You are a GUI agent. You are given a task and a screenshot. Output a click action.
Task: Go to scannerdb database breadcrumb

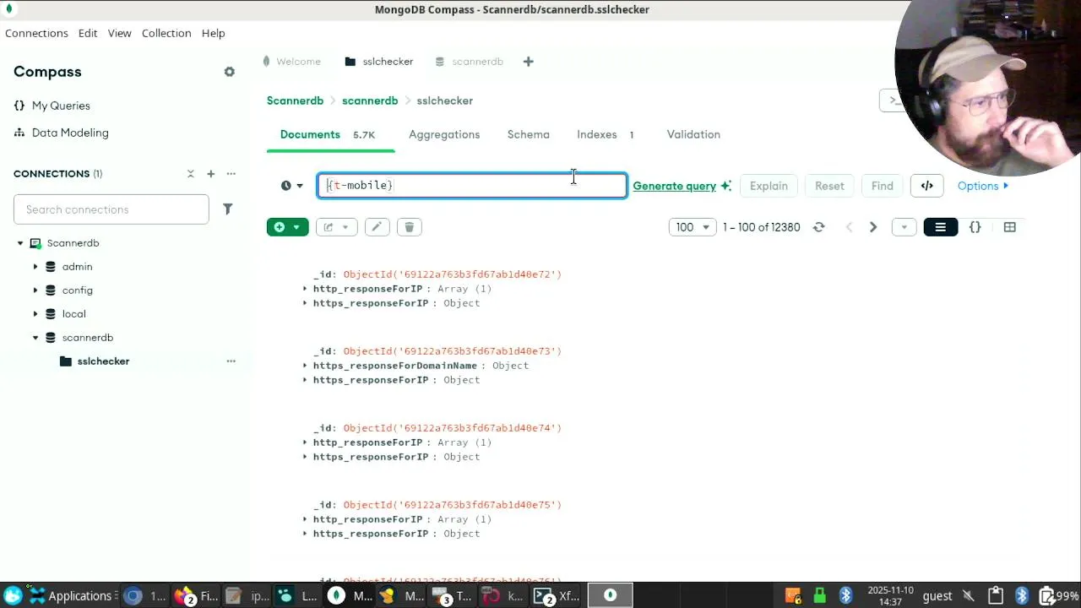[370, 100]
